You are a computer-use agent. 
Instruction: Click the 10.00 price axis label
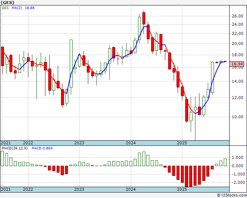click(x=238, y=117)
